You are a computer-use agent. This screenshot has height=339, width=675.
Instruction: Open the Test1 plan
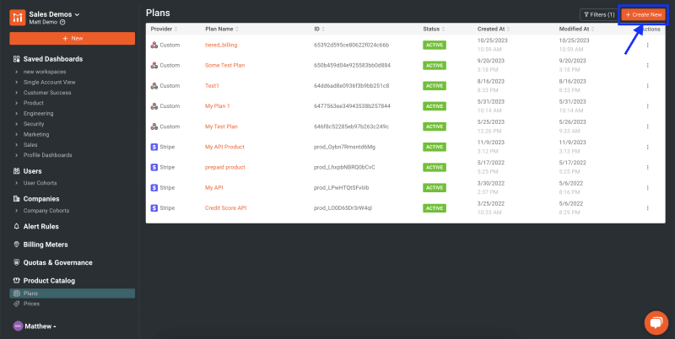click(x=212, y=86)
